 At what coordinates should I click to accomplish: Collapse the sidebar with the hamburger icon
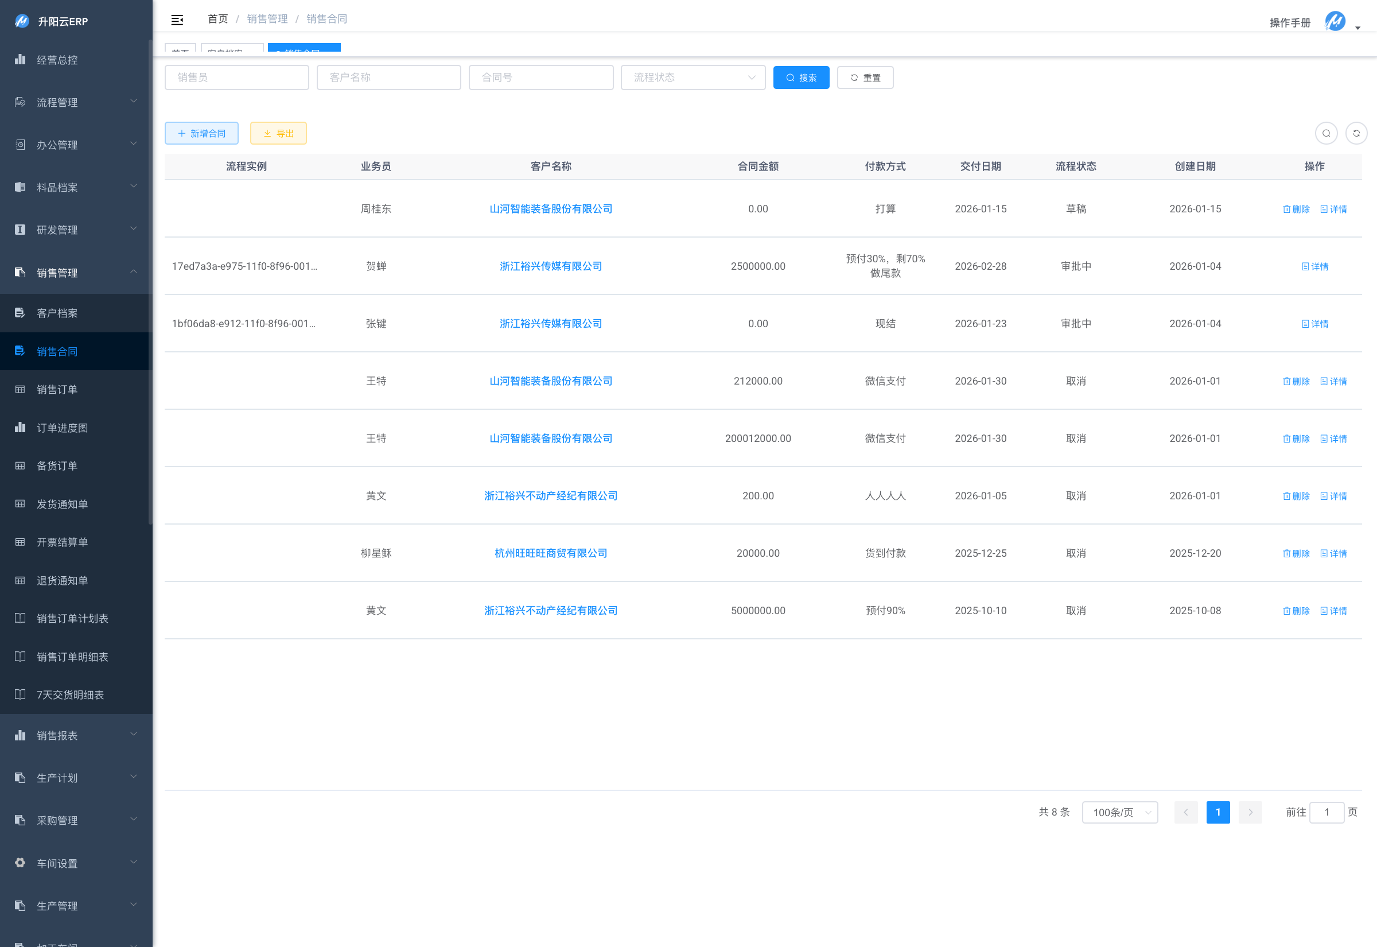[177, 20]
